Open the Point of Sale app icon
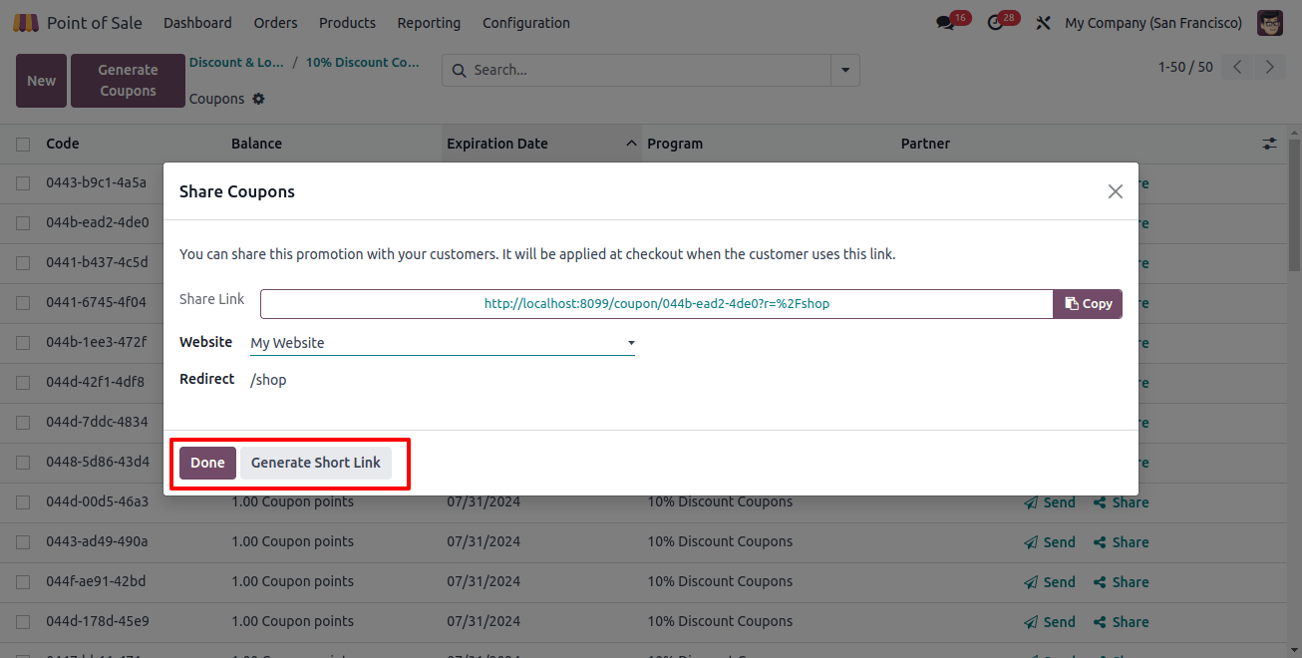 point(26,22)
